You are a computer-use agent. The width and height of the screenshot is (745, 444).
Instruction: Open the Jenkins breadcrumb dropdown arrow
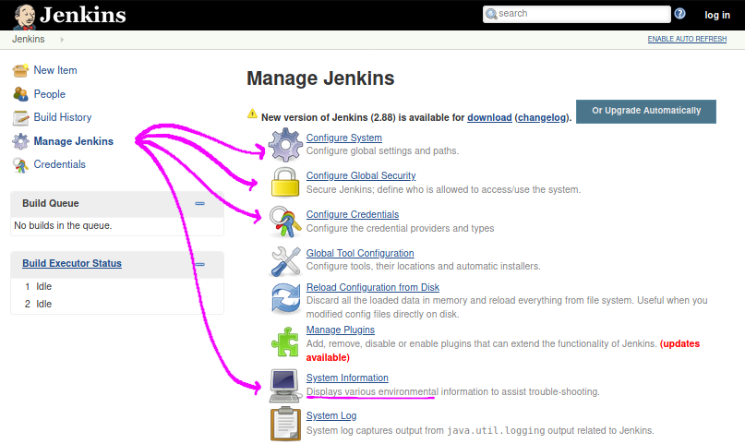[62, 40]
